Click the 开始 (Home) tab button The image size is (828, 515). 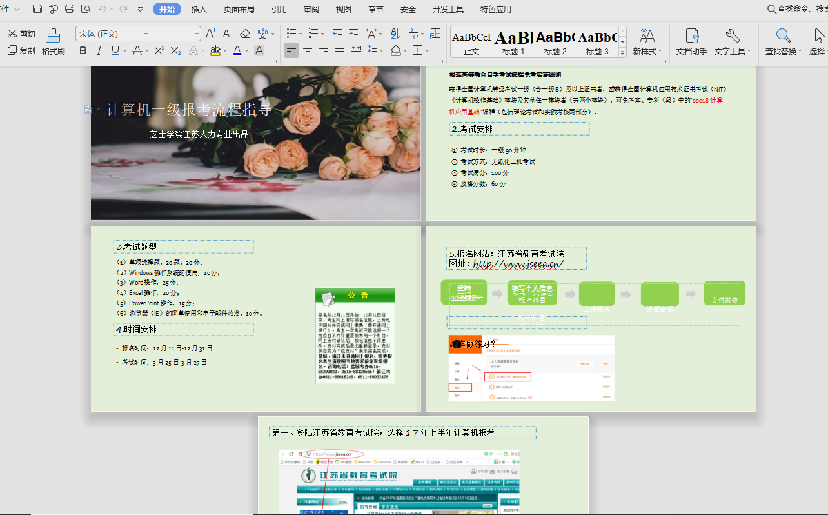(167, 9)
